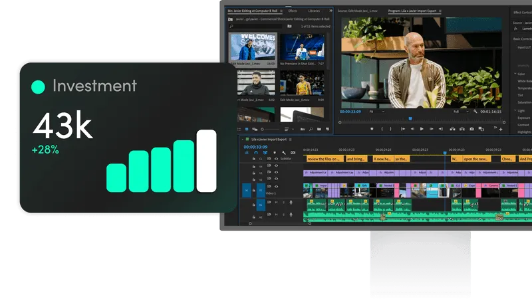This screenshot has height=299, width=532.
Task: Click the Find magnifier at Project panel bottom
Action: [x=311, y=129]
